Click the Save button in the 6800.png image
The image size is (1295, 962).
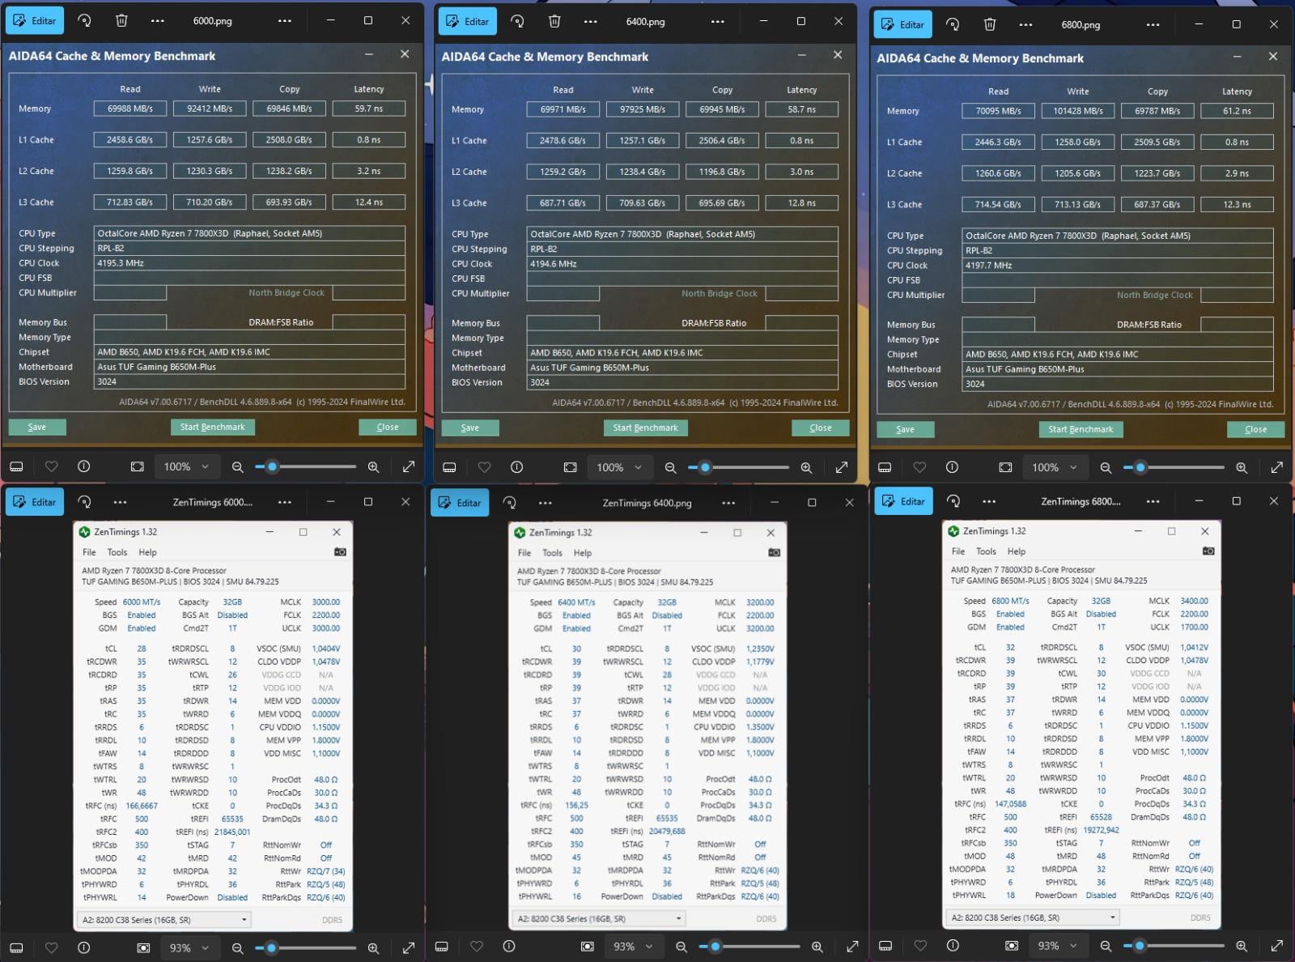[x=906, y=429]
